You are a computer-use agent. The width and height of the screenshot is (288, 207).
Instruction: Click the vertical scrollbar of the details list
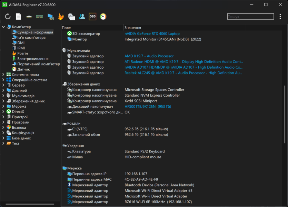(285, 114)
